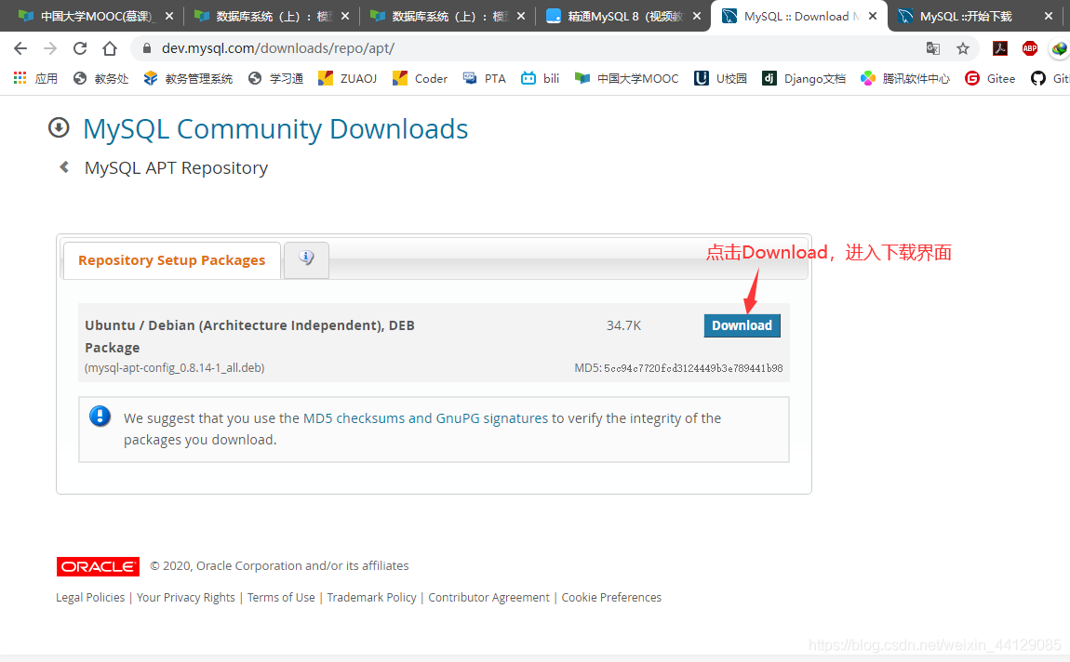The image size is (1070, 662).
Task: Click the padlock site info icon
Action: (x=145, y=48)
